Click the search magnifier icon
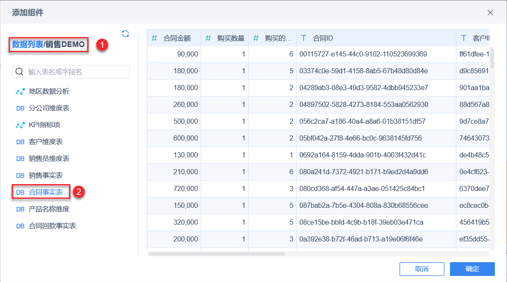 (x=19, y=72)
